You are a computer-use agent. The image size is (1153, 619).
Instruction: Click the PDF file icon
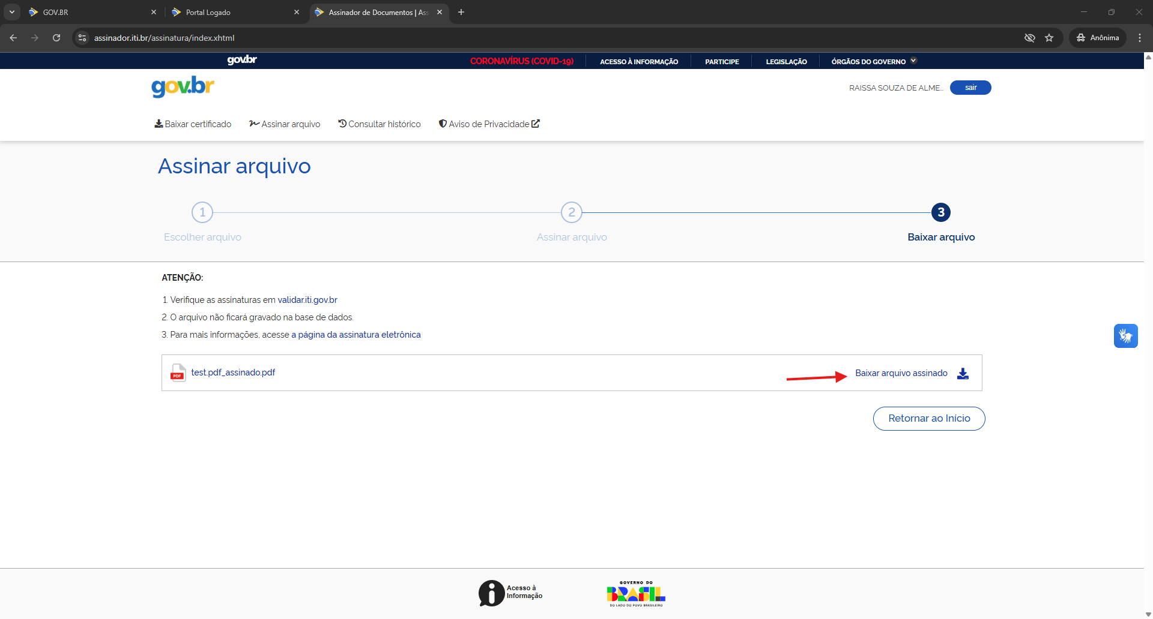pos(178,372)
